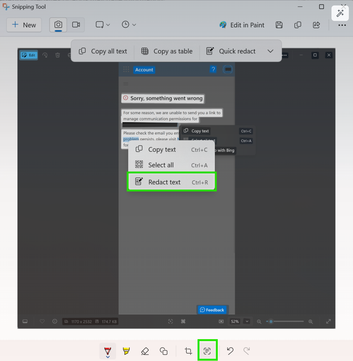Open Edit in Paint
Screen dimensions: 353x361
pos(242,25)
